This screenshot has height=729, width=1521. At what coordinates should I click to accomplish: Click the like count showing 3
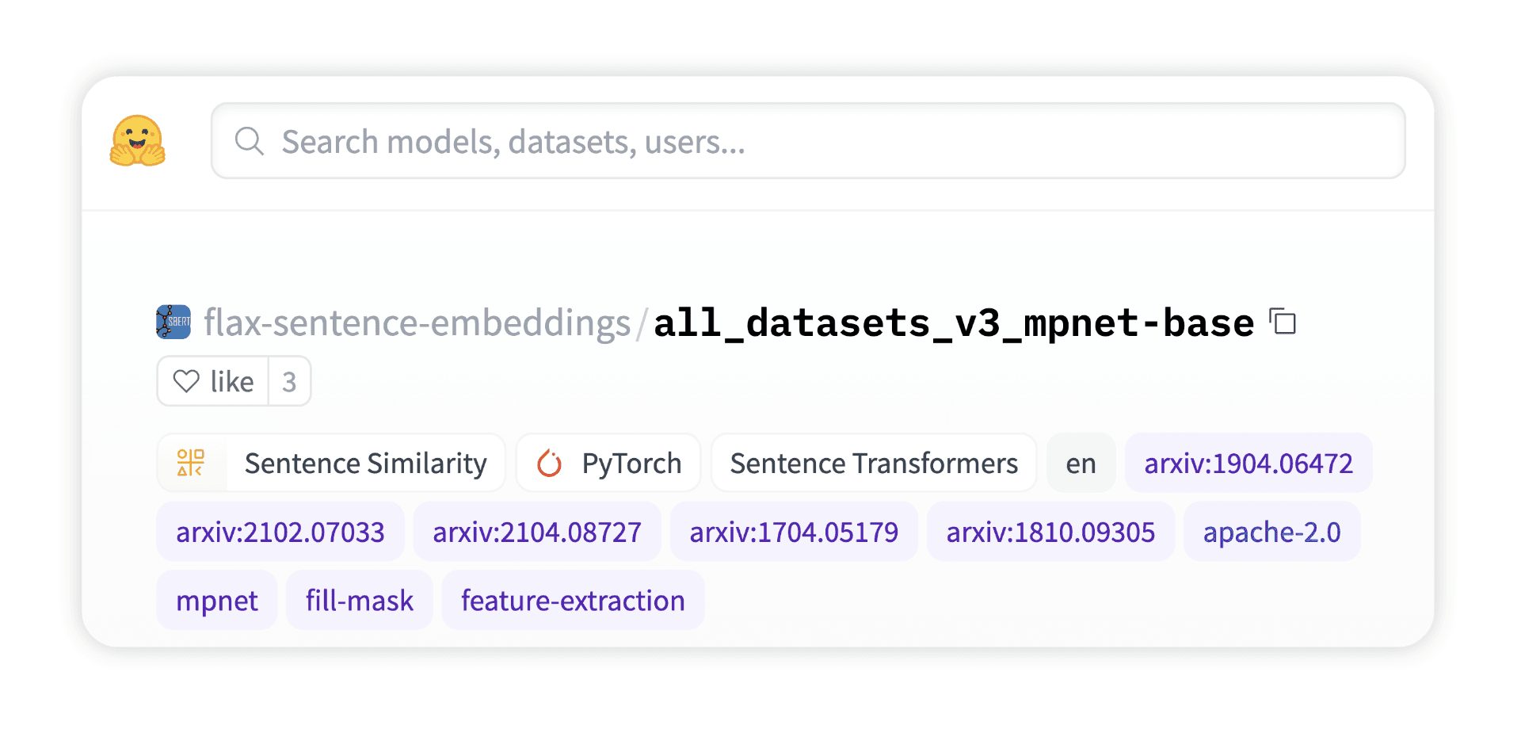[x=289, y=382]
